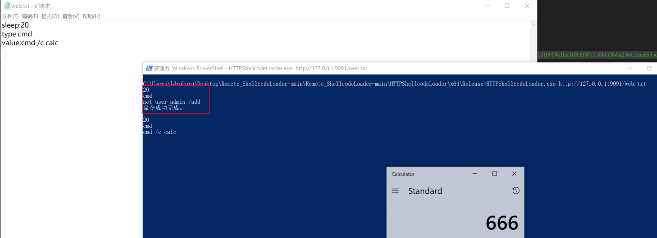This screenshot has height=238, width=657.
Task: Open the 编辑(E) menu in Notepad
Action: tap(30, 16)
